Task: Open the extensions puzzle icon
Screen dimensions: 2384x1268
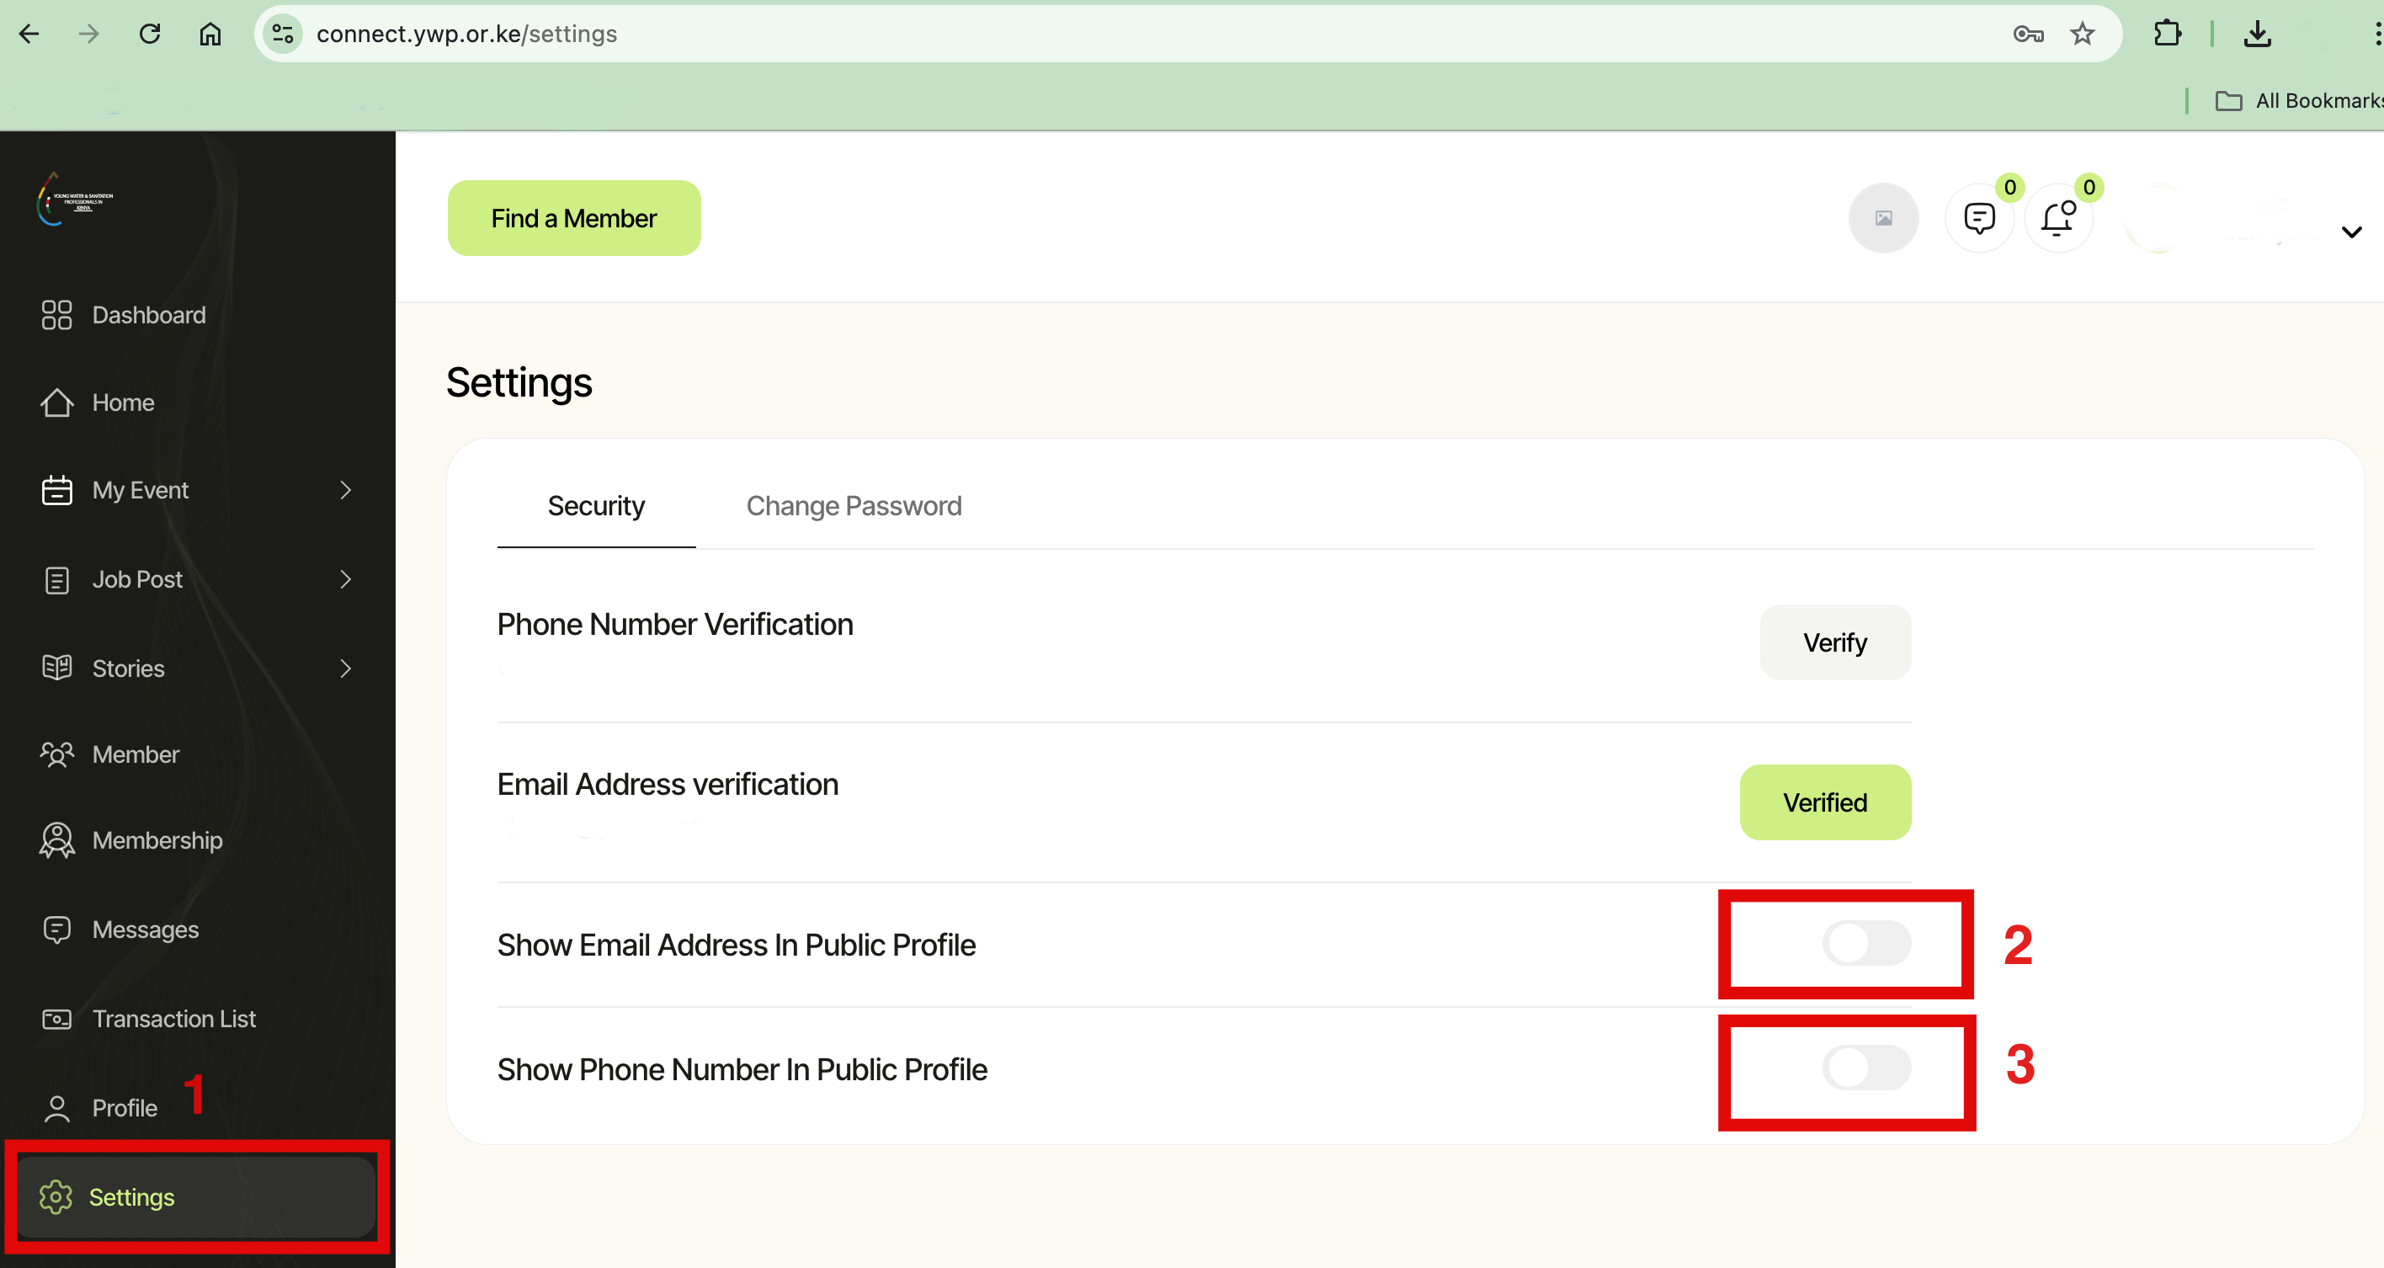Action: click(2168, 35)
